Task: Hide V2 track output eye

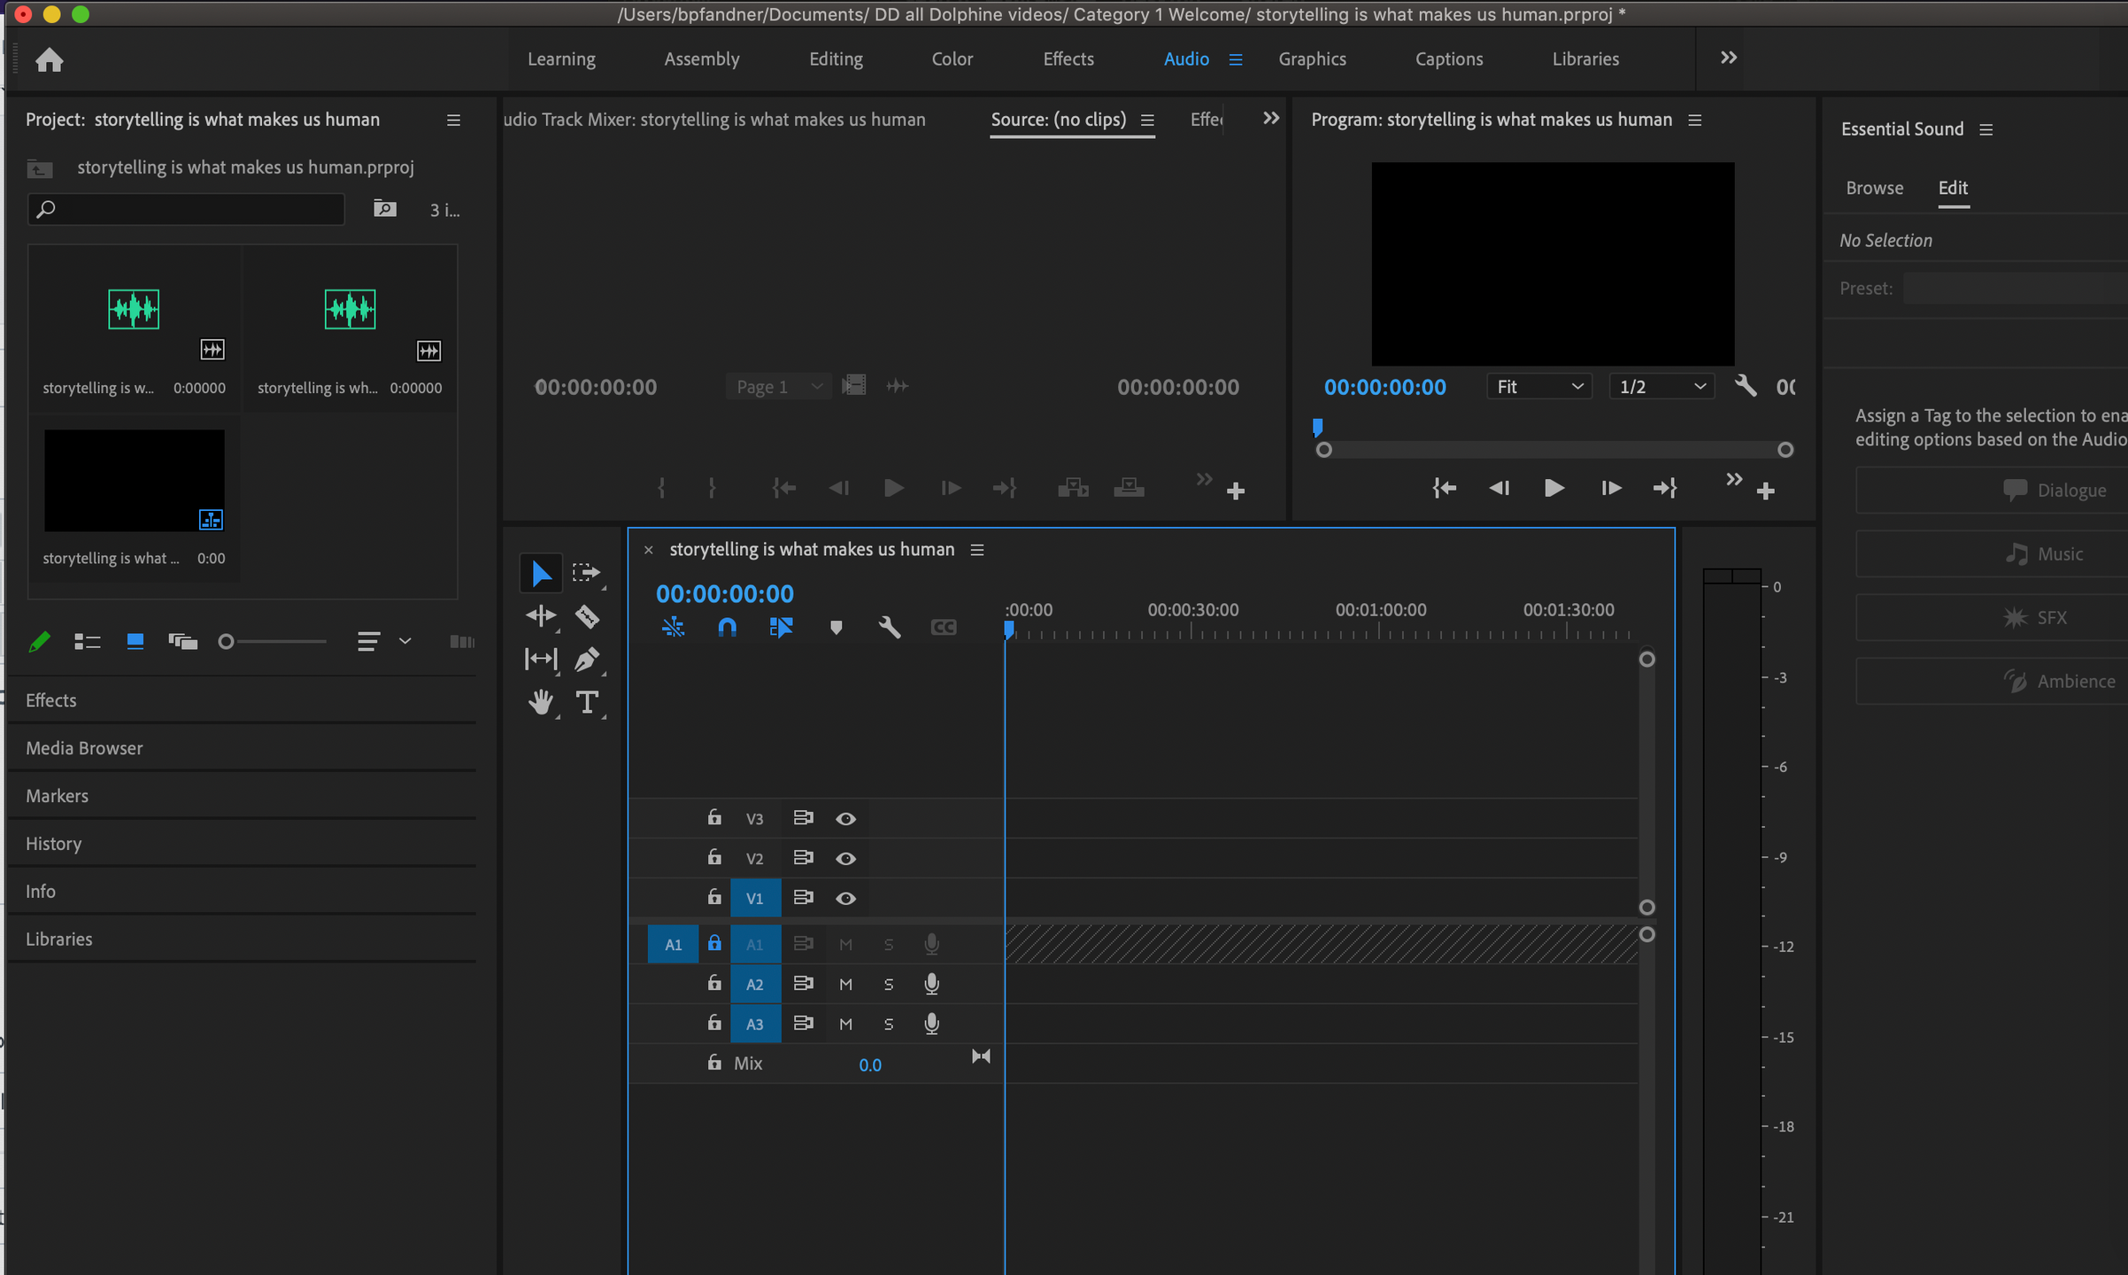Action: pyautogui.click(x=845, y=859)
